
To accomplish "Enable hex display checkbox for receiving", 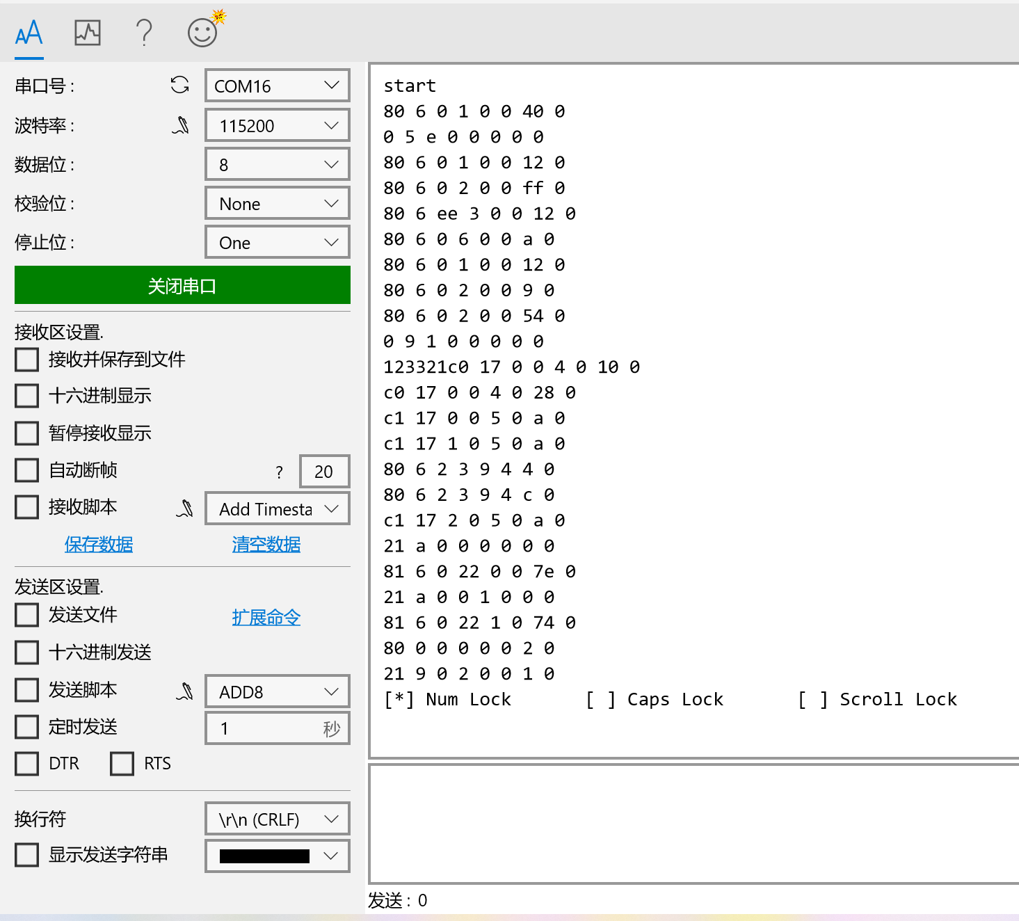I will coord(27,396).
